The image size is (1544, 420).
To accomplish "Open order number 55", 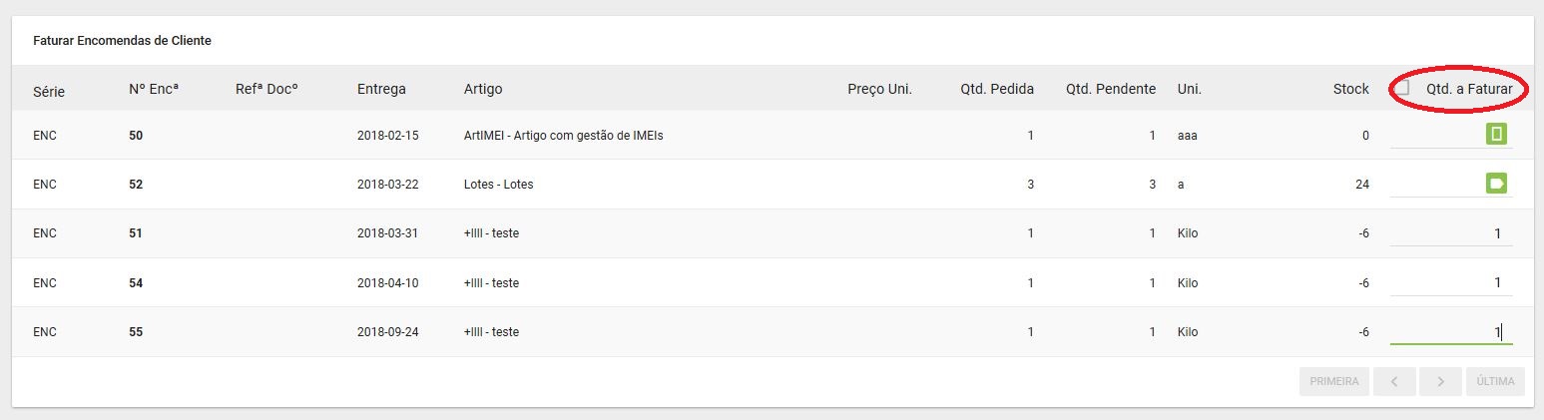I will pos(136,332).
